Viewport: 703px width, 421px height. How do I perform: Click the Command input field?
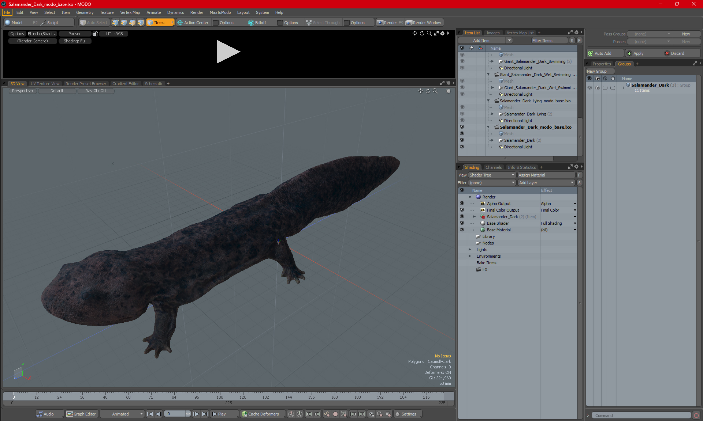coord(641,416)
